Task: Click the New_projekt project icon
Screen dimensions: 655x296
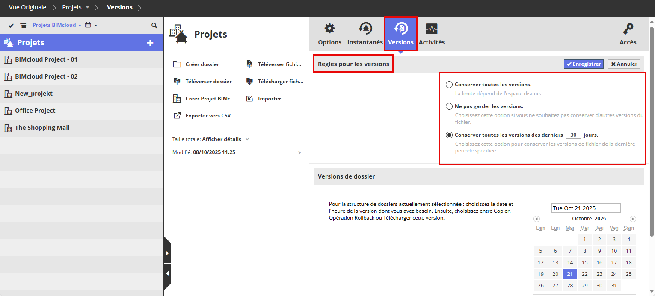Action: 8,94
